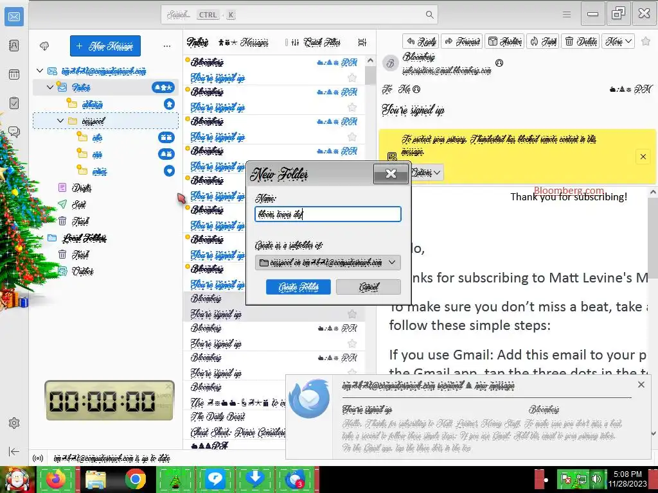This screenshot has height=493, width=658.
Task: Click the Thunderbird taskbar icon with badge
Action: (x=296, y=479)
